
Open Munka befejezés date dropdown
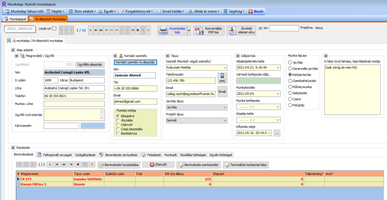(278, 107)
